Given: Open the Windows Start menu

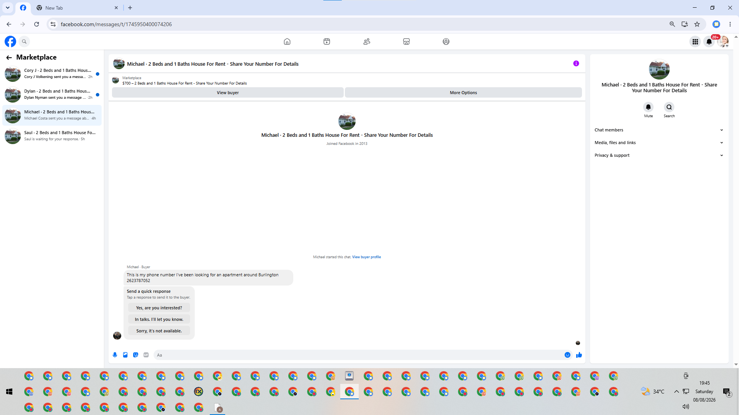Looking at the screenshot, I should tap(9, 392).
